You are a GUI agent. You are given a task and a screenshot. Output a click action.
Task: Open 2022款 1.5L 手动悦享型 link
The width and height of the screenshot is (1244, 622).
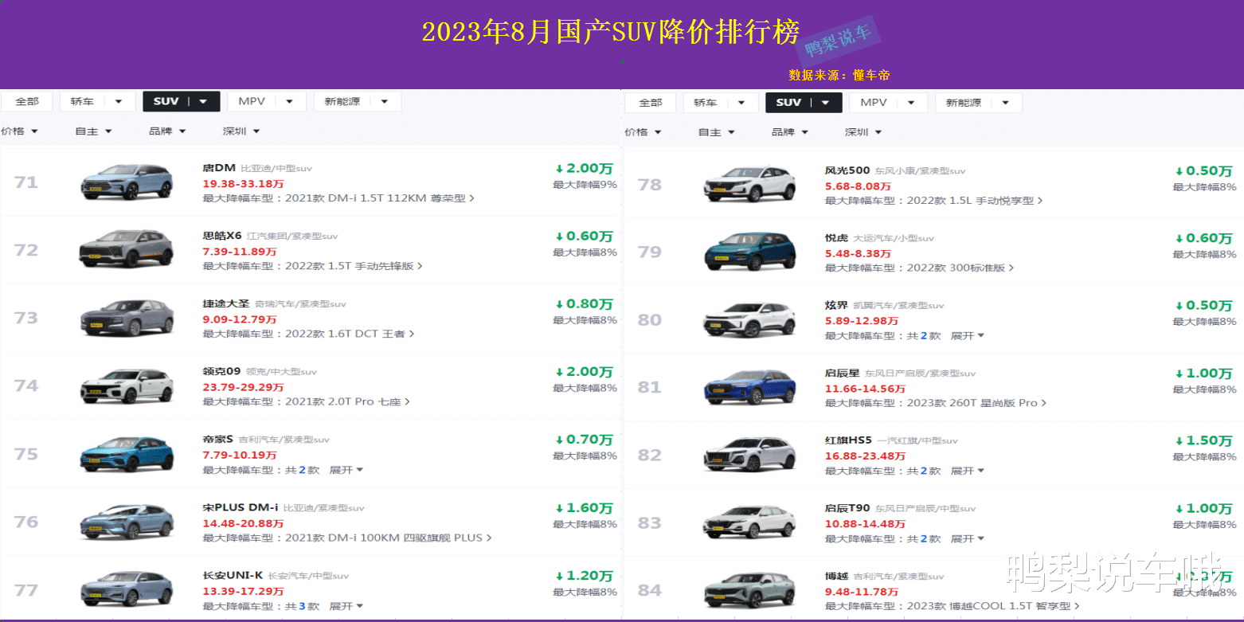coord(975,201)
